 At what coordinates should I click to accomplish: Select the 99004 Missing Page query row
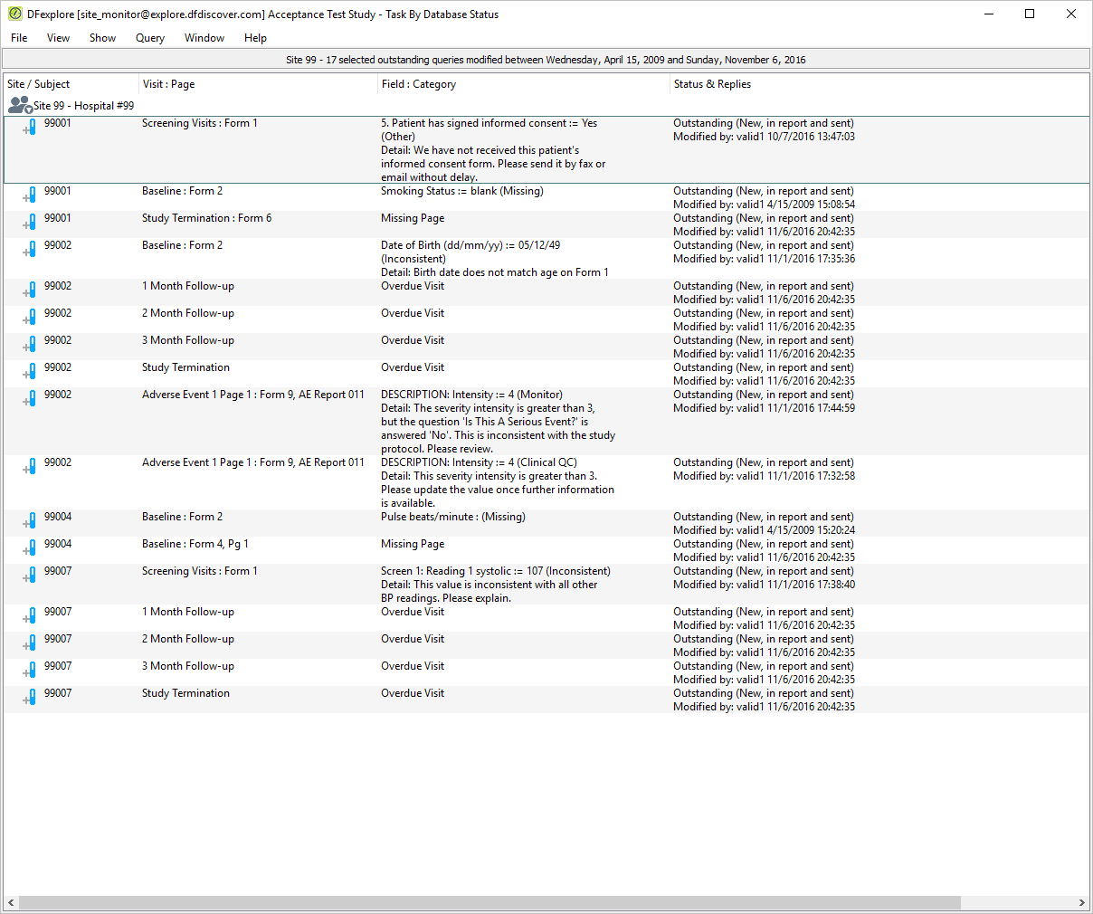point(546,550)
